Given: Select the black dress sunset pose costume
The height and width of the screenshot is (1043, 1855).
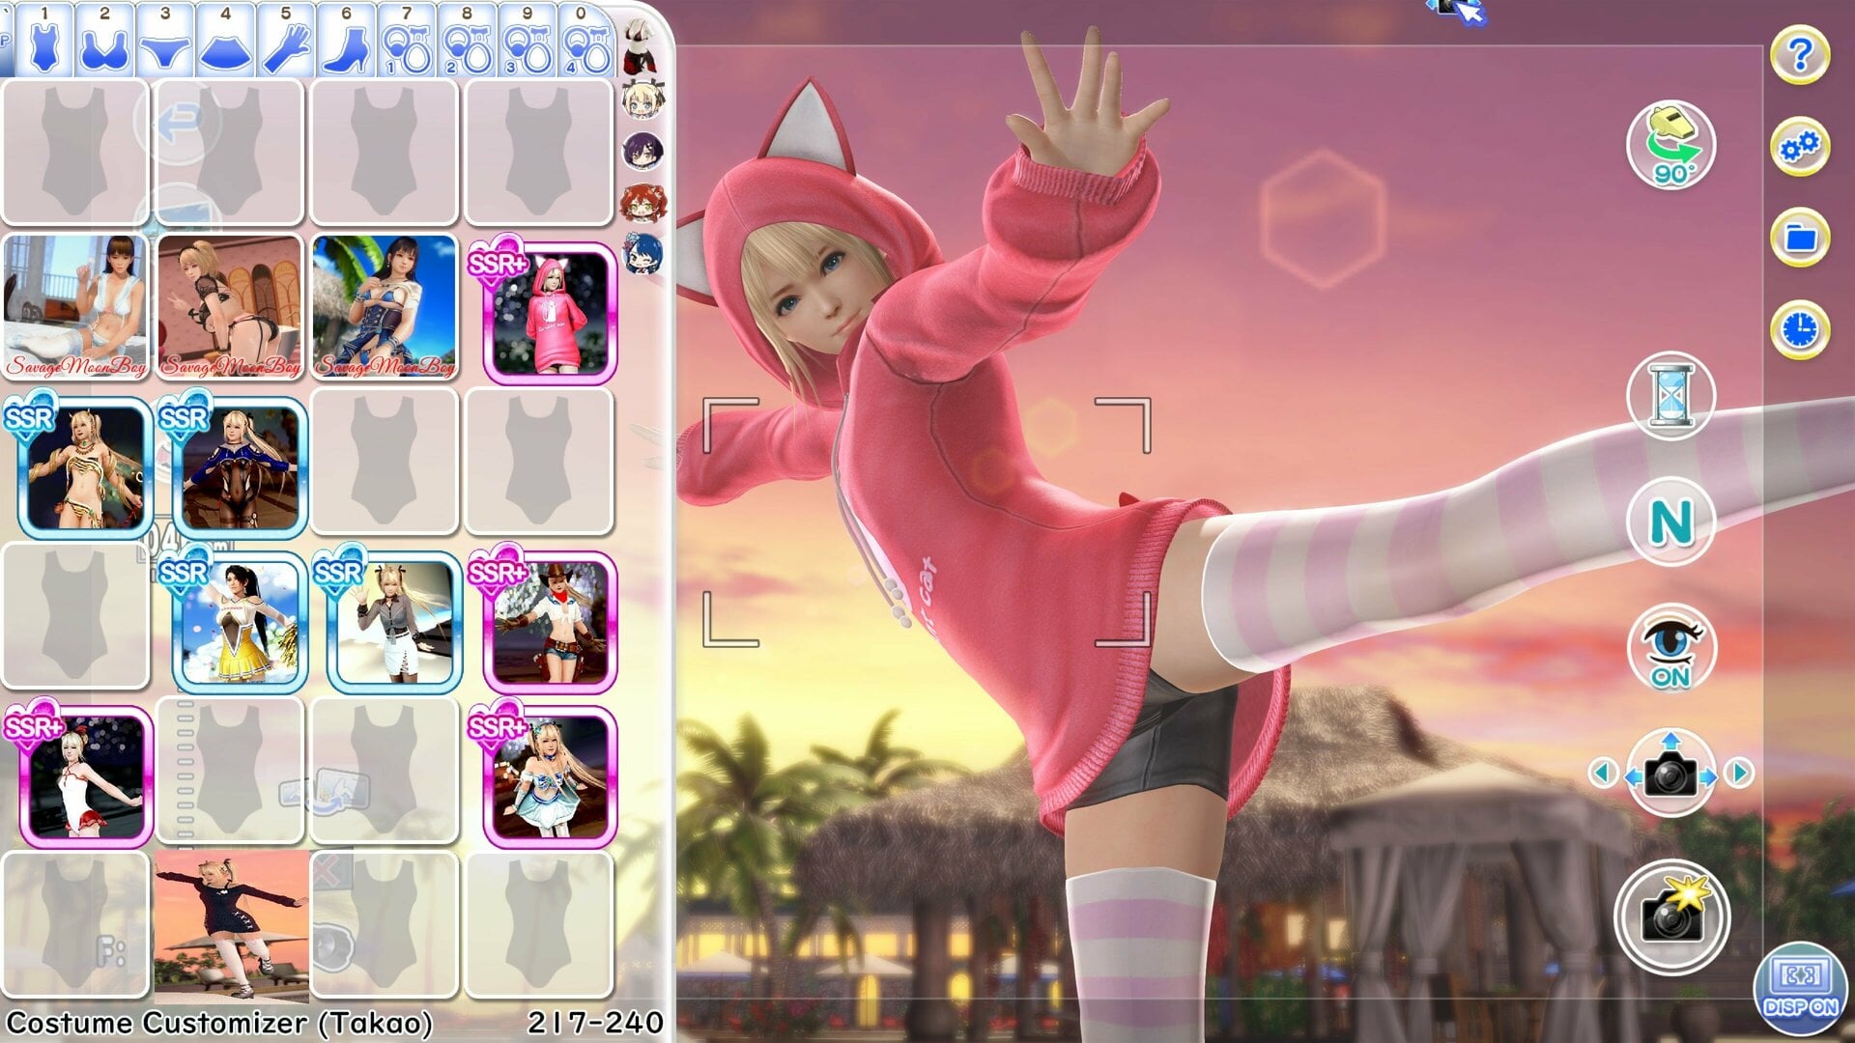Looking at the screenshot, I should pos(231,925).
